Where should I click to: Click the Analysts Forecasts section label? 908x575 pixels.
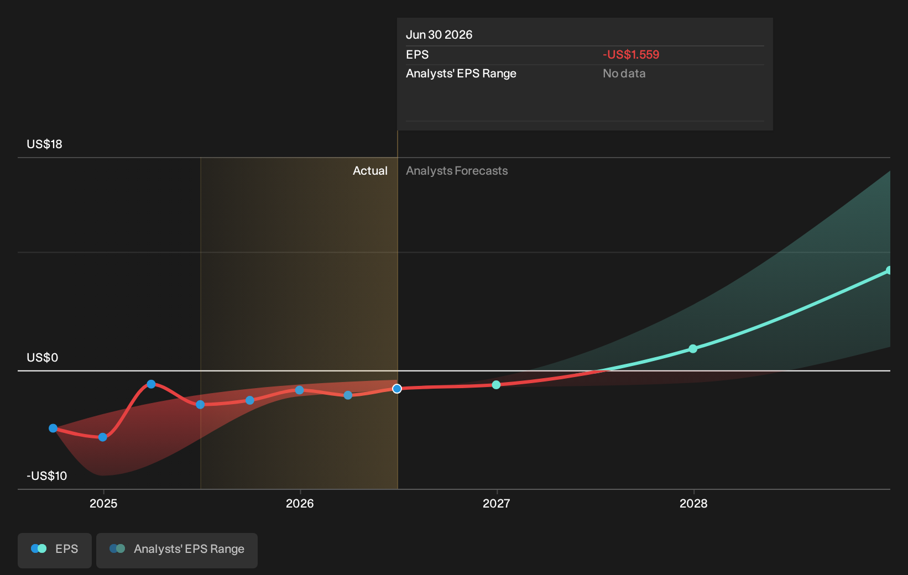pos(457,171)
